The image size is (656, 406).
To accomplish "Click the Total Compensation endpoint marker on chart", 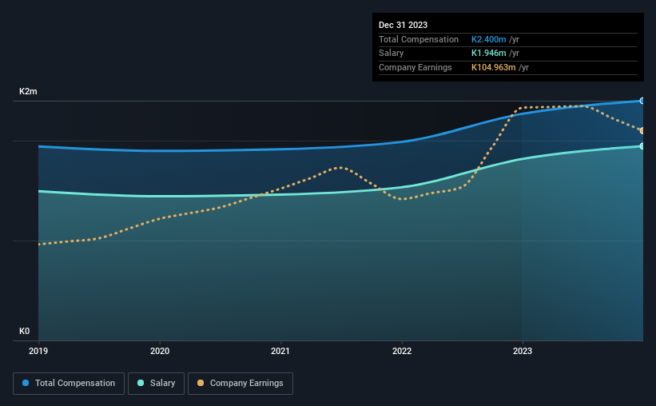I will (x=642, y=101).
